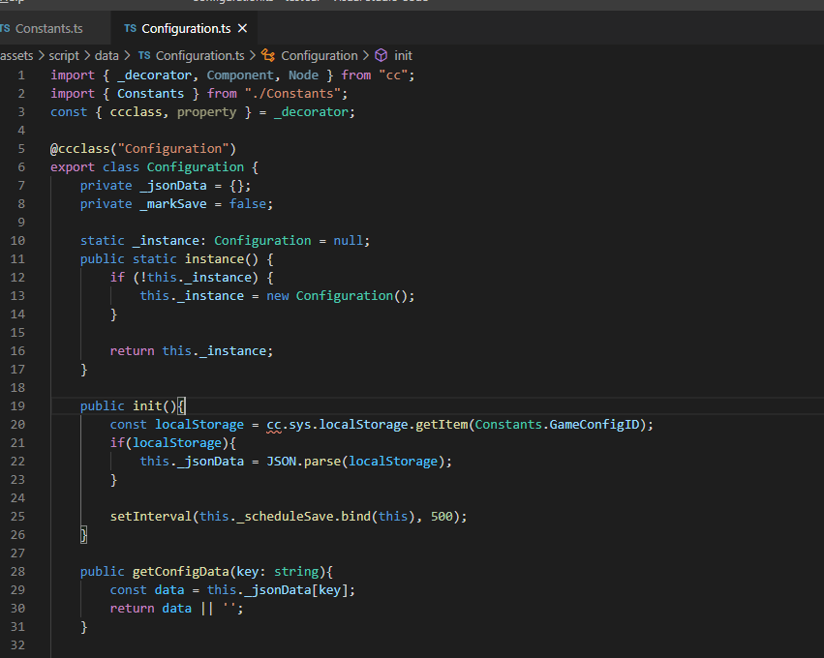The image size is (824, 658).
Task: Click Configuration.ts in the breadcrumb
Action: 199,56
